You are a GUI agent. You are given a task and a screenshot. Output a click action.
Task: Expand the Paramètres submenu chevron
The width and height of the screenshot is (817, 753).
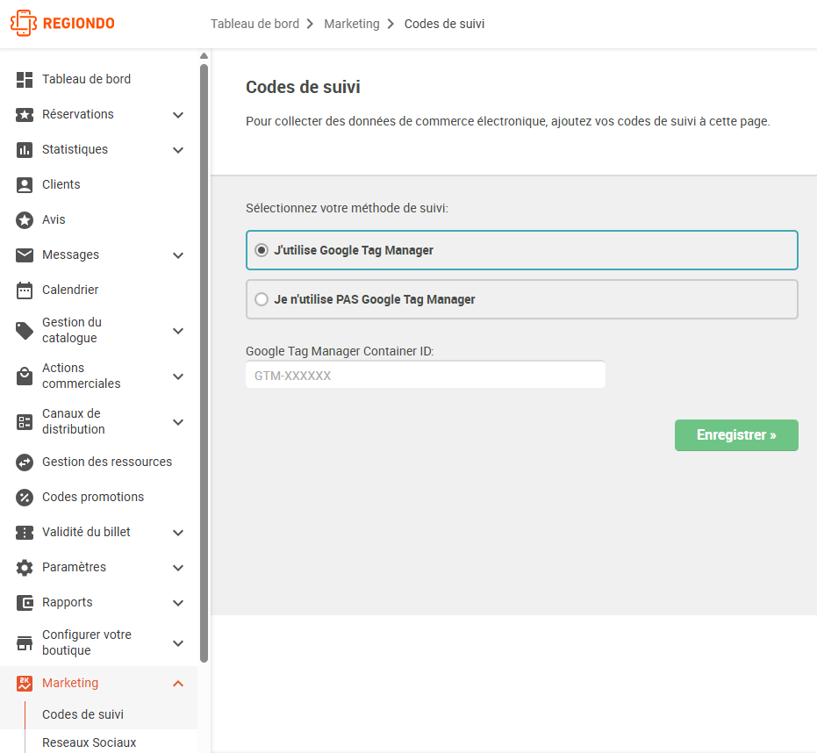(x=178, y=568)
